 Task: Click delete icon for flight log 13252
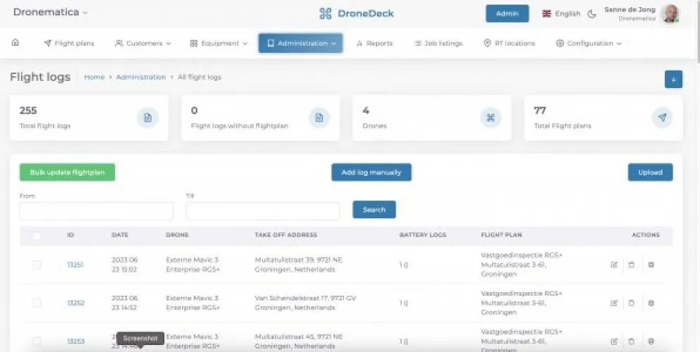tap(632, 303)
